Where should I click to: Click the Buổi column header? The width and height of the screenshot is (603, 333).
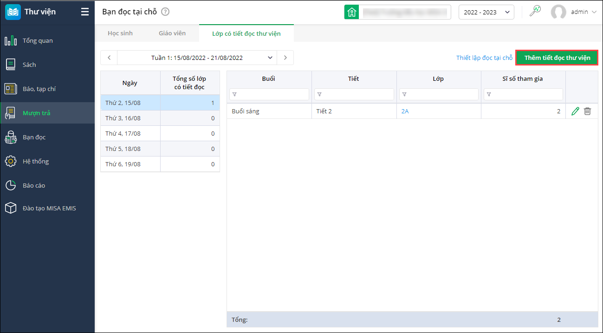click(x=268, y=78)
